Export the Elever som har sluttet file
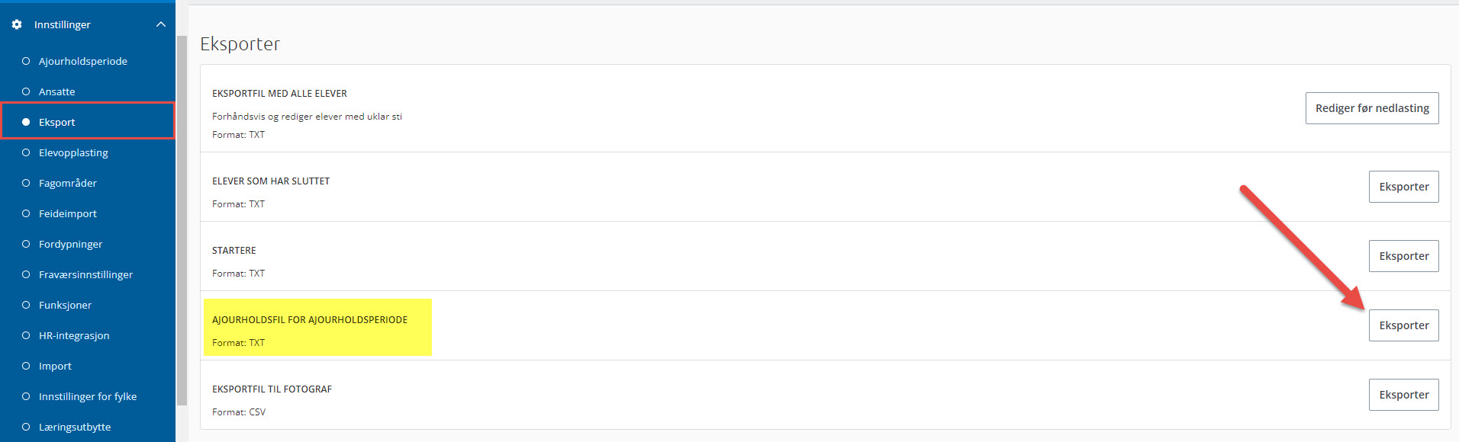 (1403, 187)
